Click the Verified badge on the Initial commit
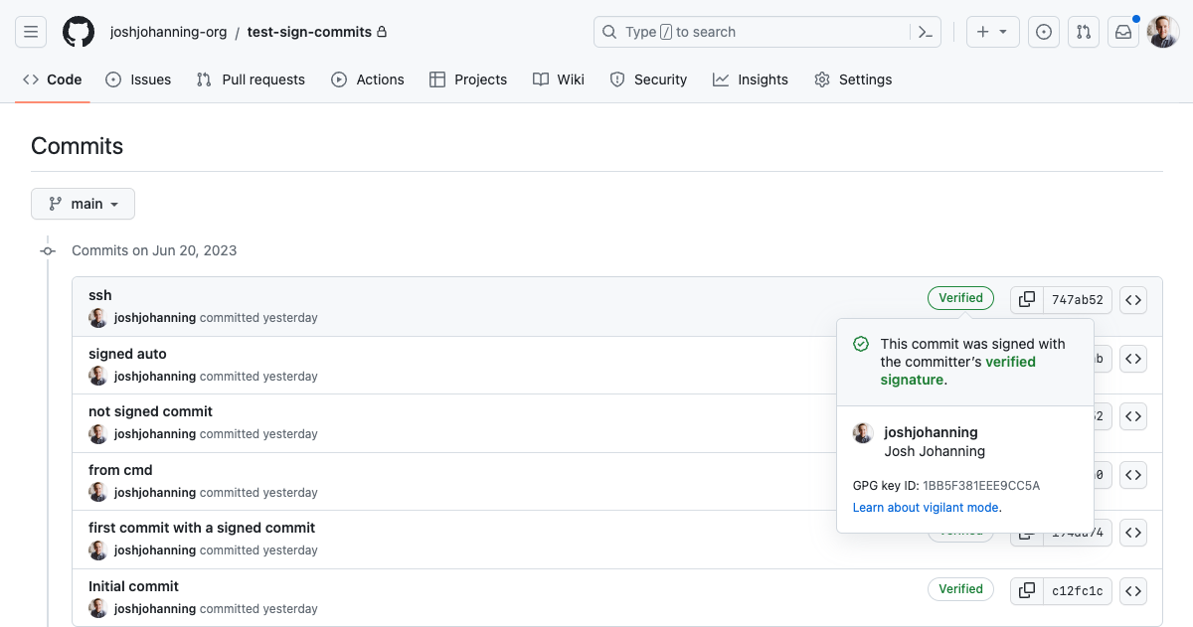 [960, 588]
